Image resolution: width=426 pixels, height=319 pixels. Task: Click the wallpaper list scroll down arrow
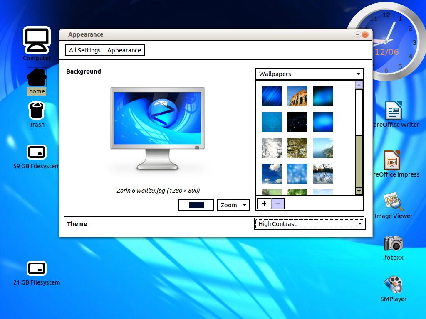click(x=359, y=191)
